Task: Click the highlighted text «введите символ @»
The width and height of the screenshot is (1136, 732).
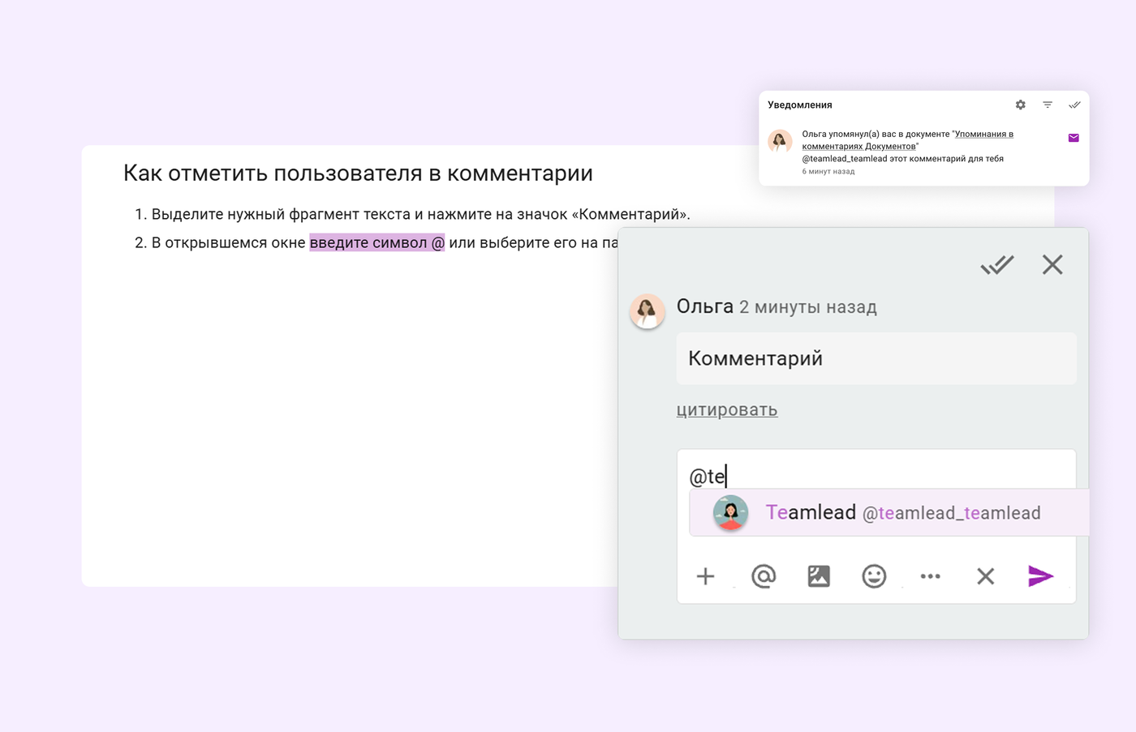Action: [377, 242]
